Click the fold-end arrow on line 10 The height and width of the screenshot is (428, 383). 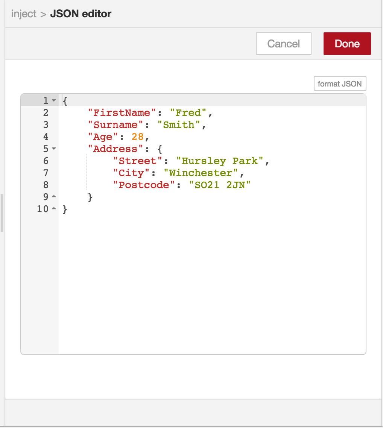[x=54, y=208]
